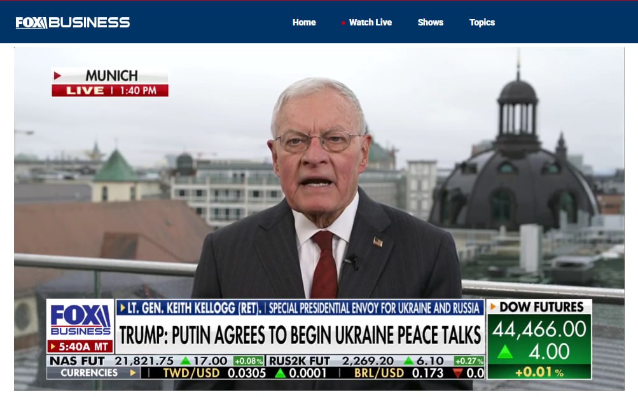Click the red live dot beside Watch Live
Viewport: 638px width, 397px height.
click(x=343, y=23)
